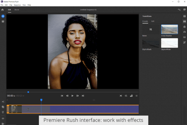Select the Presets tab in Transitions
Image resolution: width=187 pixels, height=125 pixels.
145,21
